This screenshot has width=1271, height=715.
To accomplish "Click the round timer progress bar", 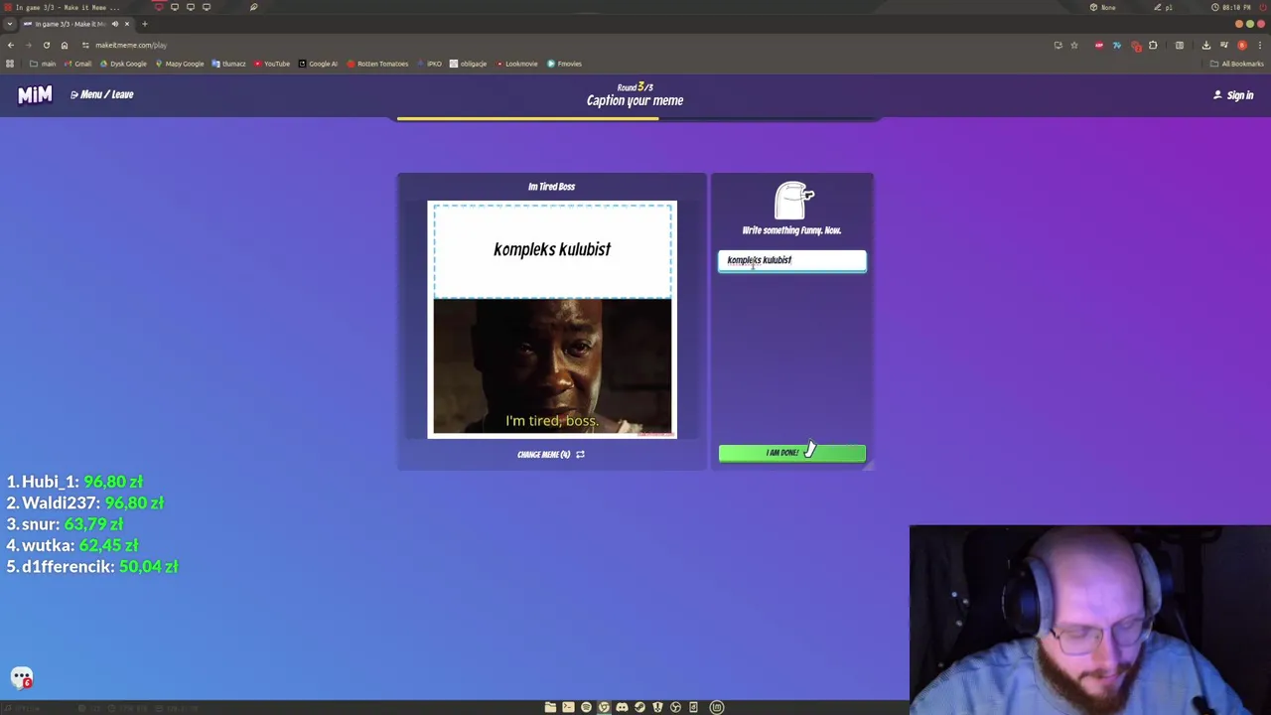I will [635, 118].
